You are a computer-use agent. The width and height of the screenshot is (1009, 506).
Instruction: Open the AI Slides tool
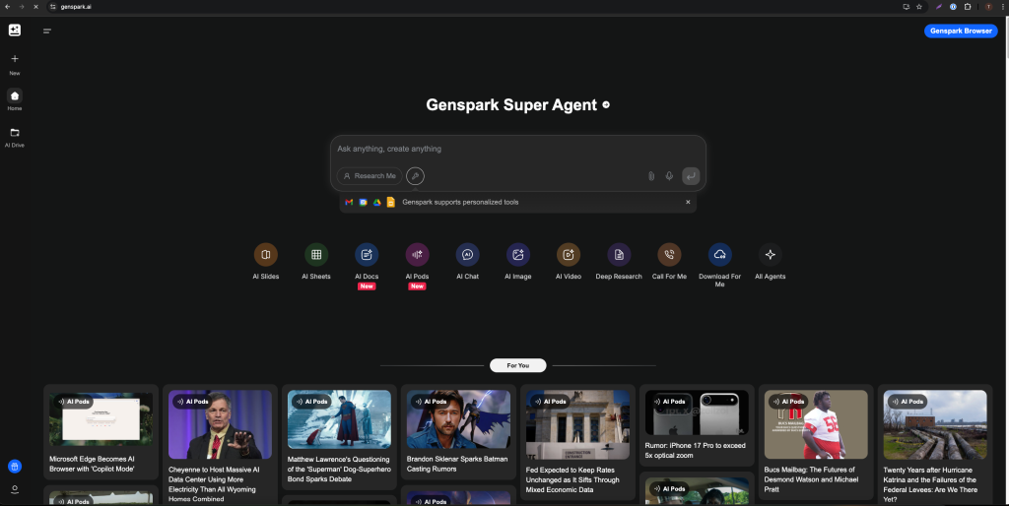(x=266, y=255)
